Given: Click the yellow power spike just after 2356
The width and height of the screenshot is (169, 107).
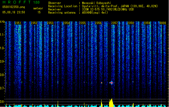Looking at the screenshot, I should (102, 103).
